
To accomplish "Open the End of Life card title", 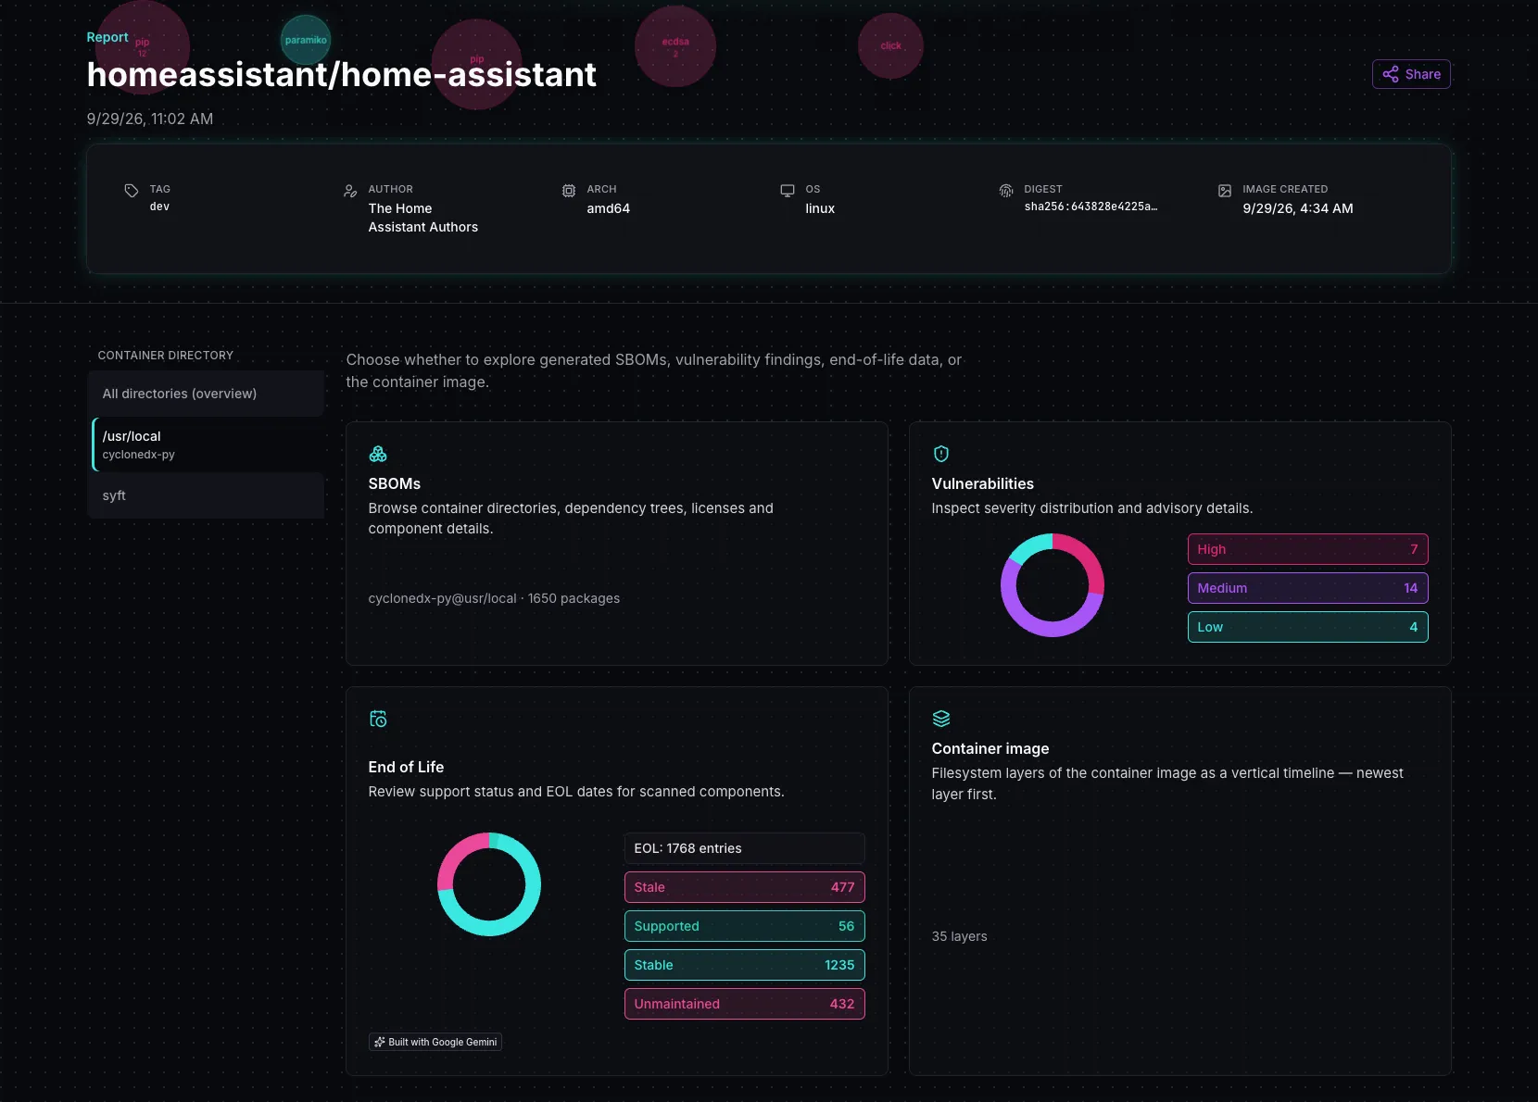I will pos(406,767).
